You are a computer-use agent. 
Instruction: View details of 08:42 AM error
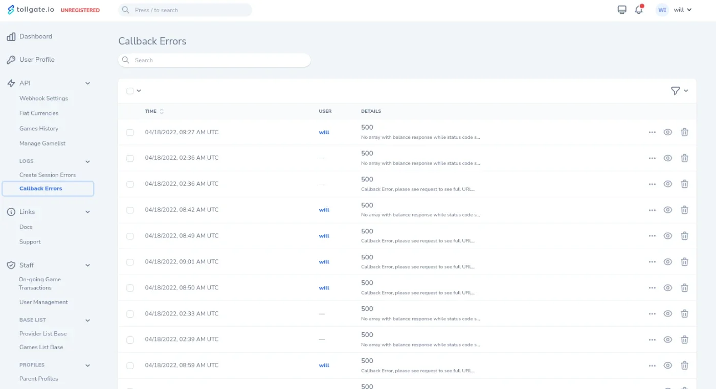pyautogui.click(x=667, y=210)
